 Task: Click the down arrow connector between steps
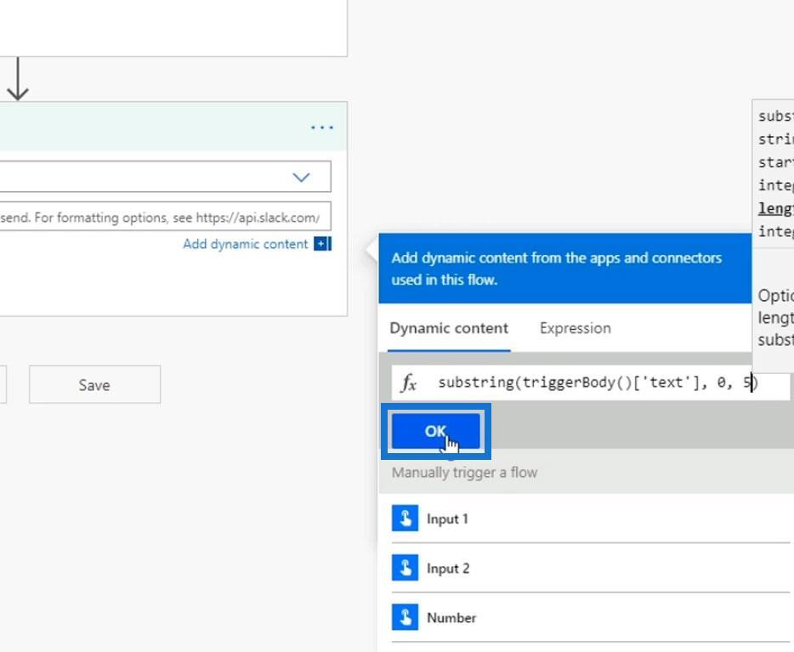pos(18,79)
